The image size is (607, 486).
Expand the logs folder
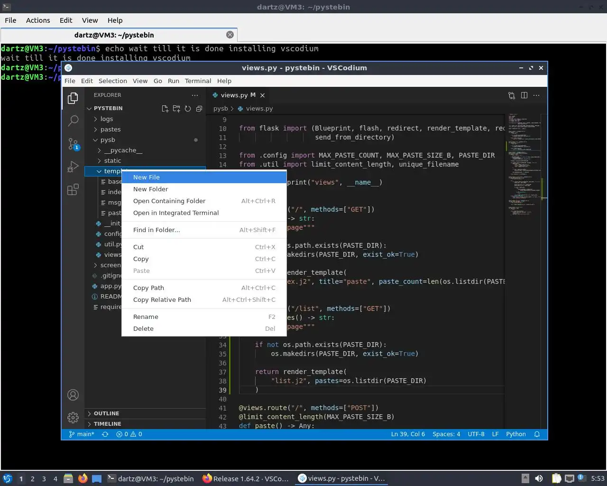pyautogui.click(x=145, y=119)
